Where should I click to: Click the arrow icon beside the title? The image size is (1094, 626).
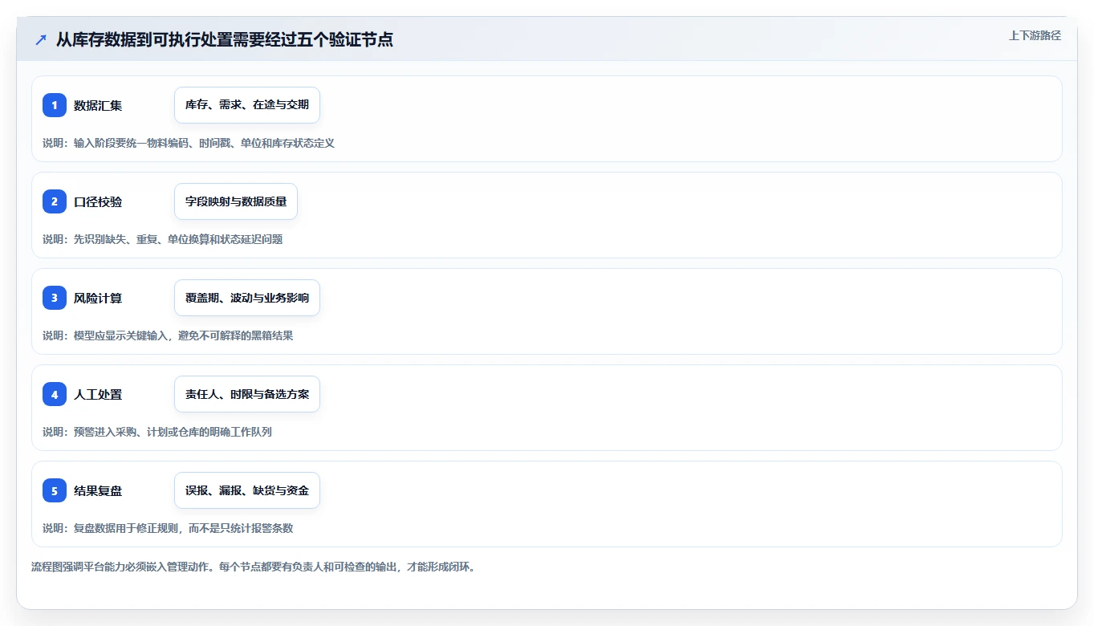pos(41,39)
